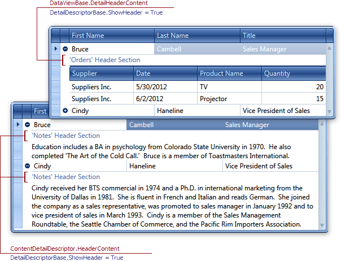Click First Name column header in Orders grid

point(112,36)
